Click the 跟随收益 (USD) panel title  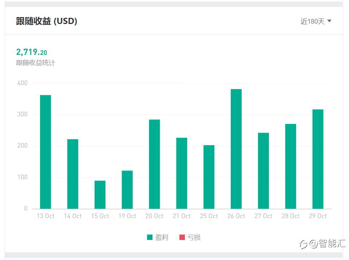click(x=47, y=21)
